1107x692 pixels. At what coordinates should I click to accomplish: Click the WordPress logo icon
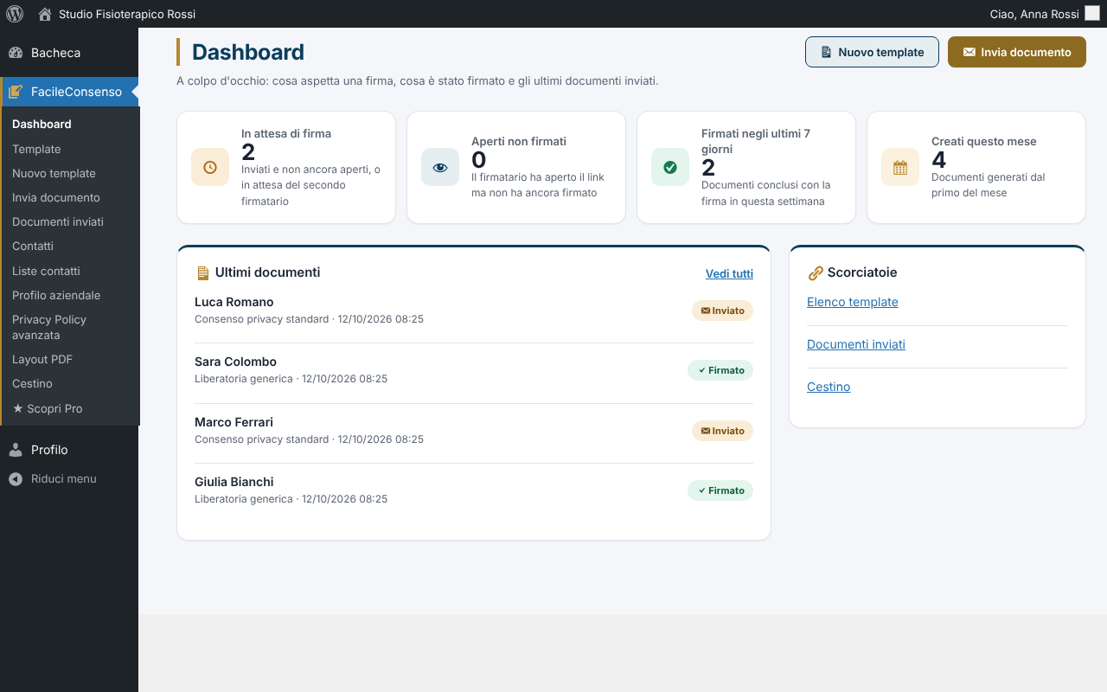coord(15,14)
